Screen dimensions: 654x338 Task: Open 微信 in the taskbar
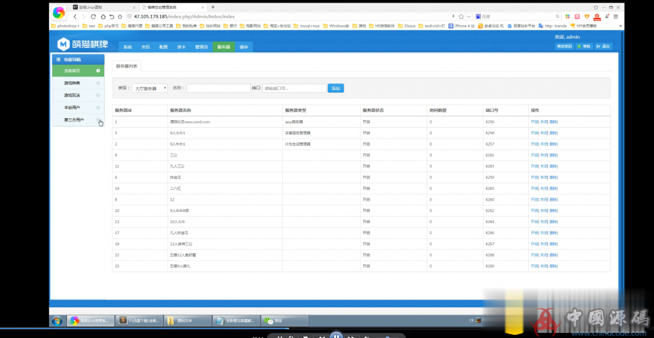pos(285,321)
